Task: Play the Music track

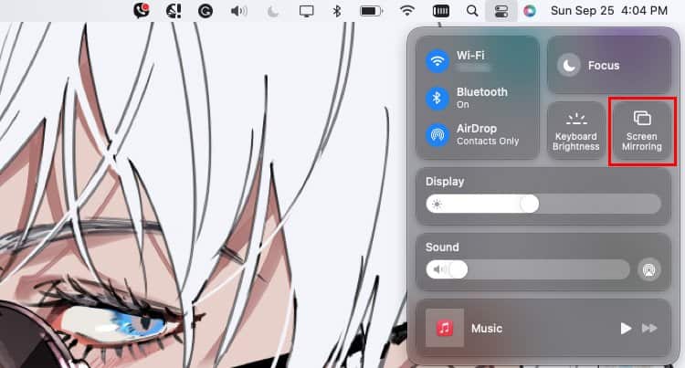Action: point(626,328)
